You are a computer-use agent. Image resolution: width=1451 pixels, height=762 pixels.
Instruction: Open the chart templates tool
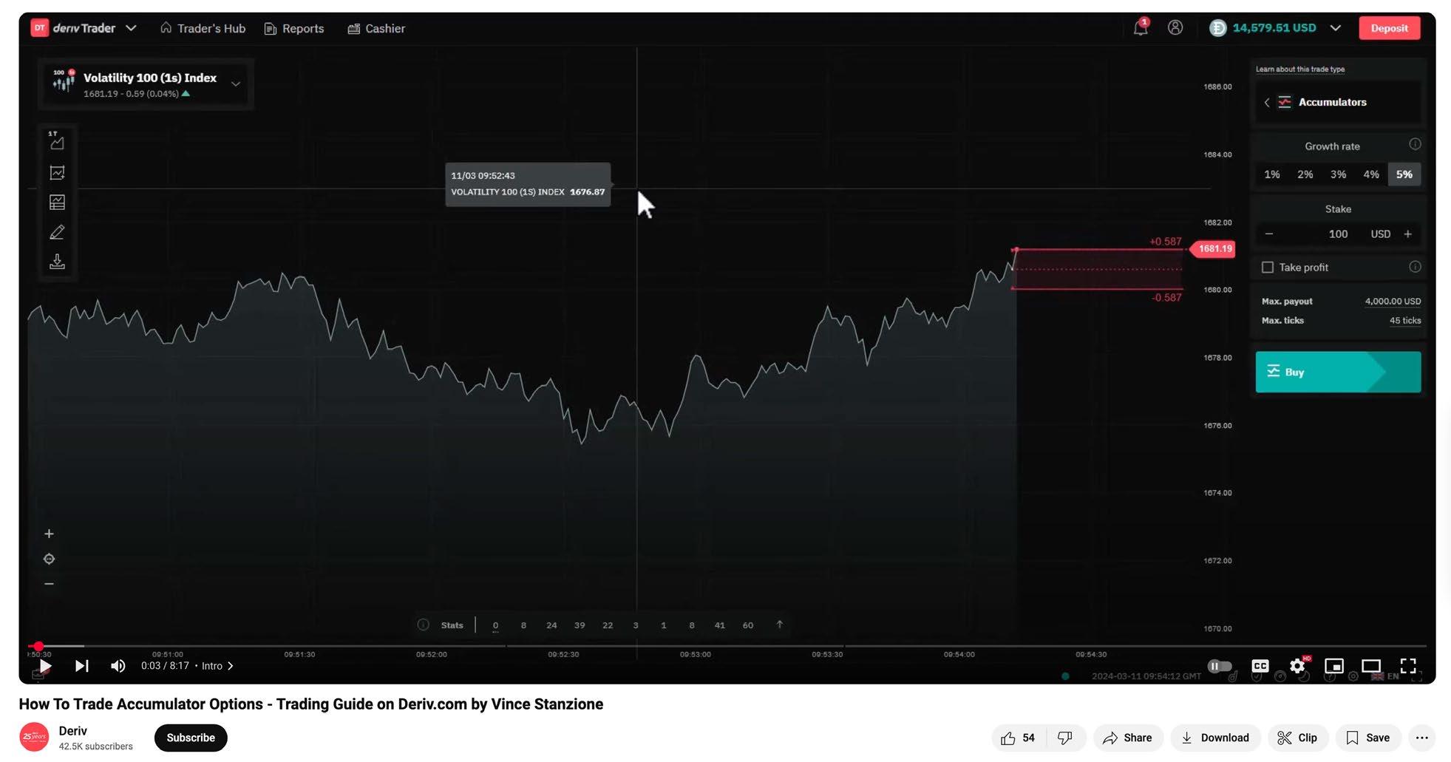[x=57, y=203]
